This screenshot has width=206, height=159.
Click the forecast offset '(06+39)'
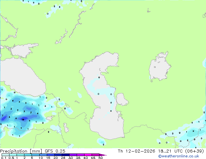point(194,151)
